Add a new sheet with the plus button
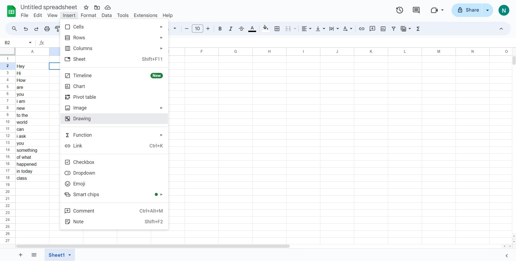This screenshot has width=516, height=261. click(x=20, y=255)
